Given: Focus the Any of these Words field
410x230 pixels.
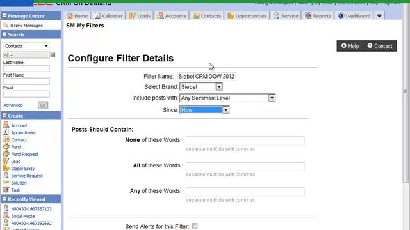Looking at the screenshot, I should [x=245, y=192].
